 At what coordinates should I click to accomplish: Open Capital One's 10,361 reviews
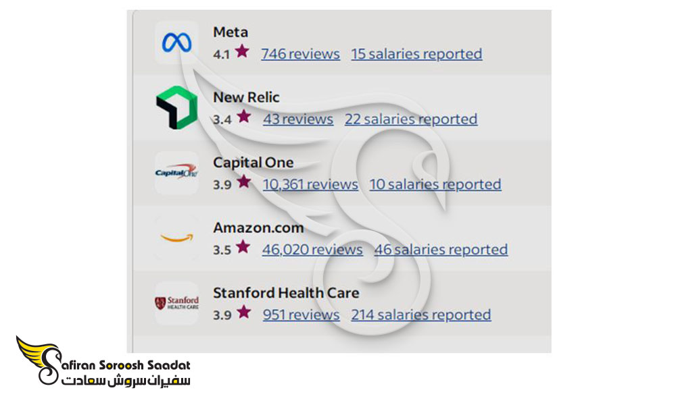(x=310, y=185)
